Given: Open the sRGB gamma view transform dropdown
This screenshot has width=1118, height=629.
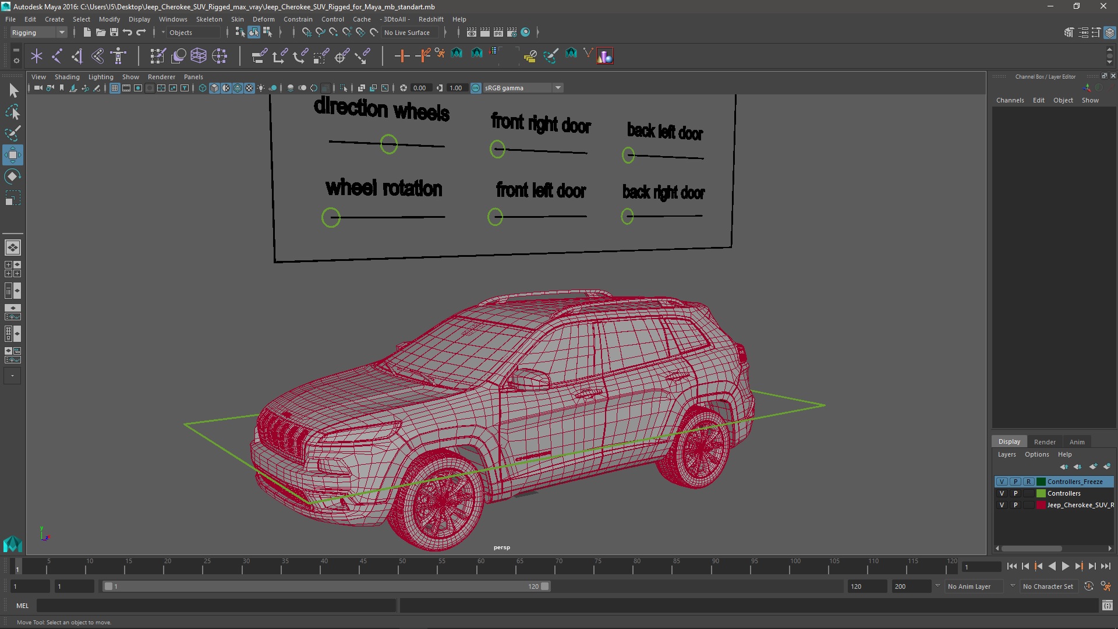Looking at the screenshot, I should (x=523, y=88).
